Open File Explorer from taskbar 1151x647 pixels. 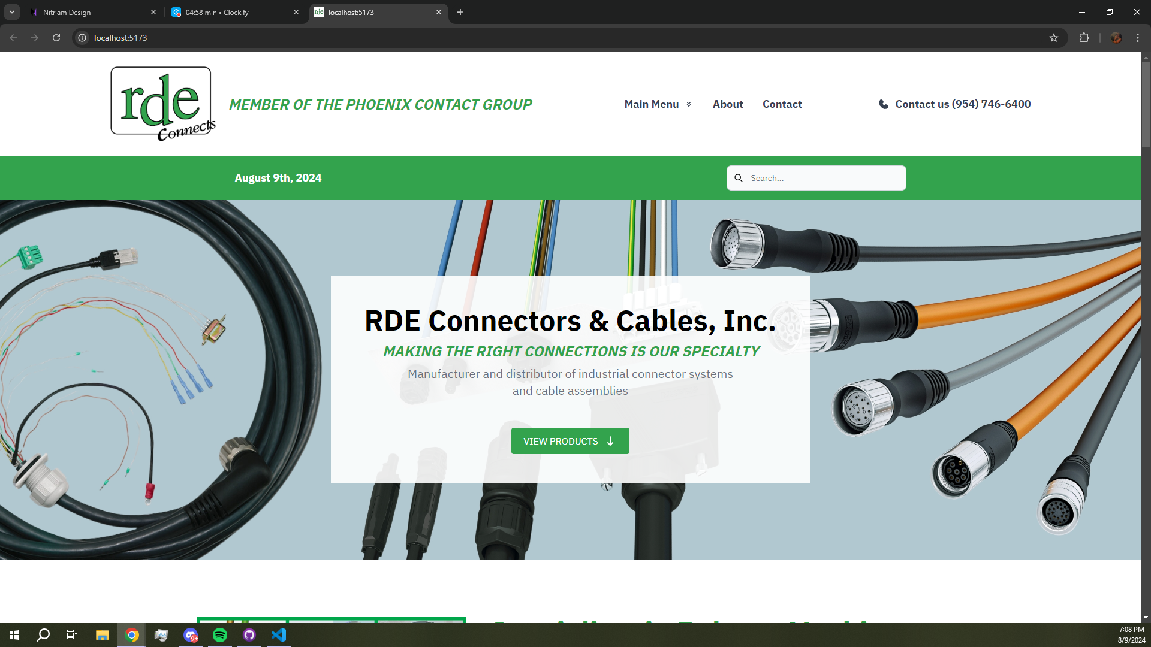[102, 635]
